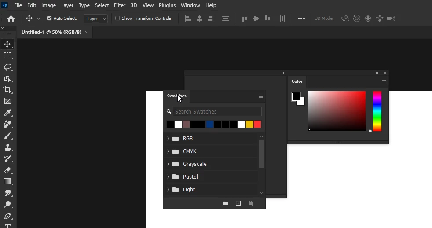
Task: Select the Gradient tool
Action: (x=7, y=181)
